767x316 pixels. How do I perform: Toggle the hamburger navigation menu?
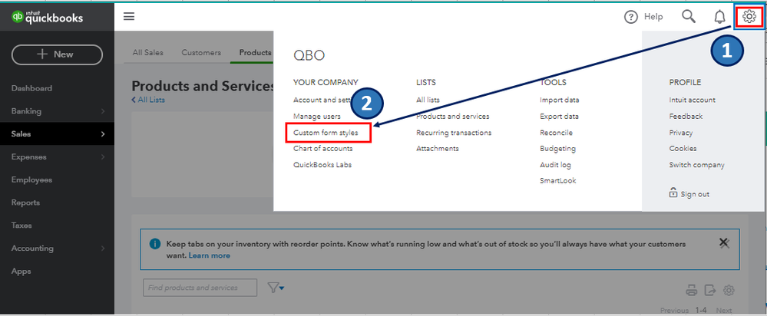click(x=129, y=17)
